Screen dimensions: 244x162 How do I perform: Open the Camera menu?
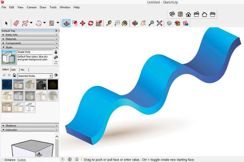[x=32, y=7]
